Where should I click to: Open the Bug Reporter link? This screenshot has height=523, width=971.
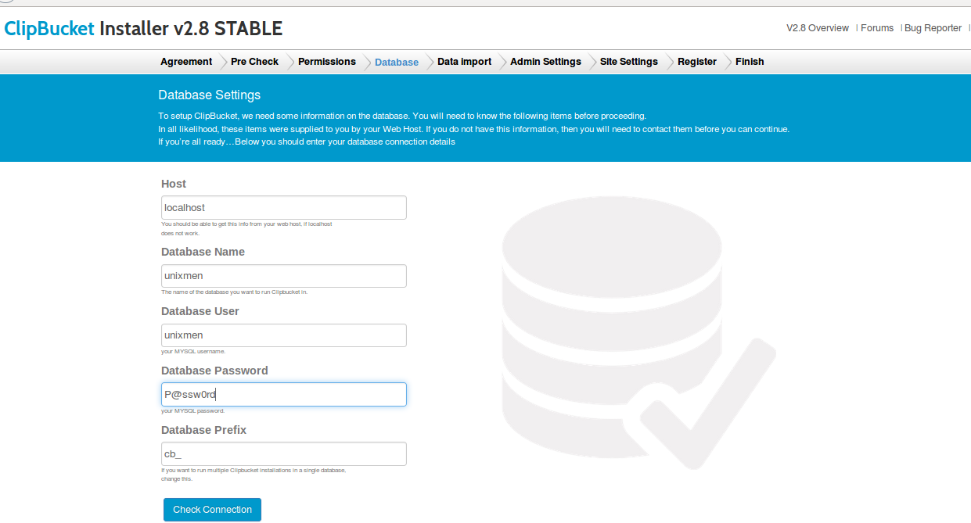(933, 28)
